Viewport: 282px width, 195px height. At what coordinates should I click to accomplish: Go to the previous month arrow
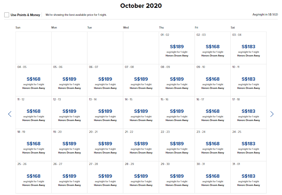click(10, 114)
